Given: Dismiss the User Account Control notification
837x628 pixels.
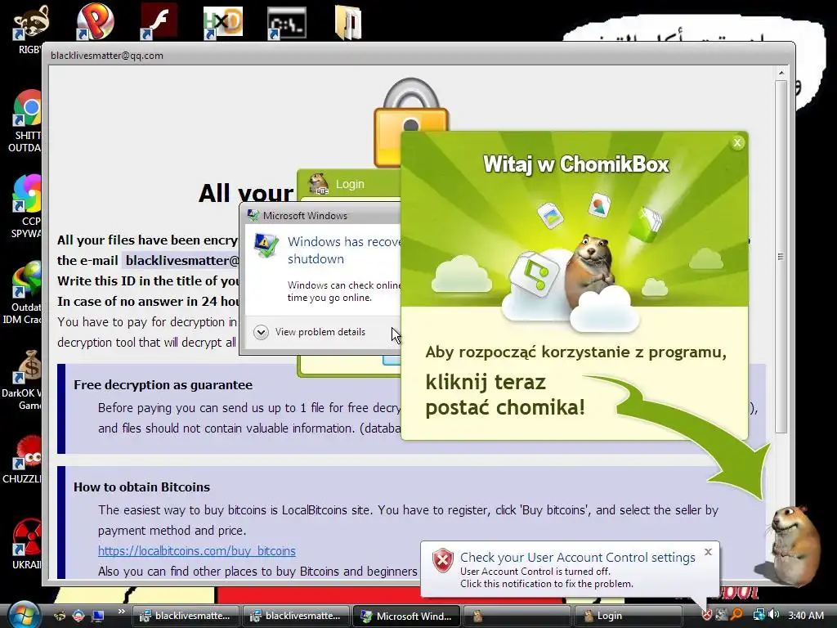Looking at the screenshot, I should pos(708,552).
